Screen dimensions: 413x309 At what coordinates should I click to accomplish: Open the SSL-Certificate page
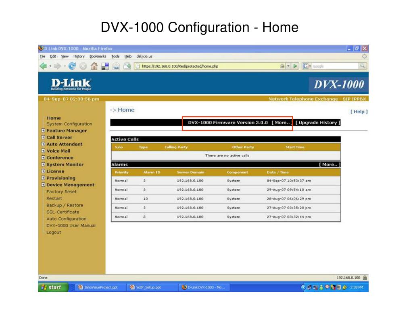63,212
